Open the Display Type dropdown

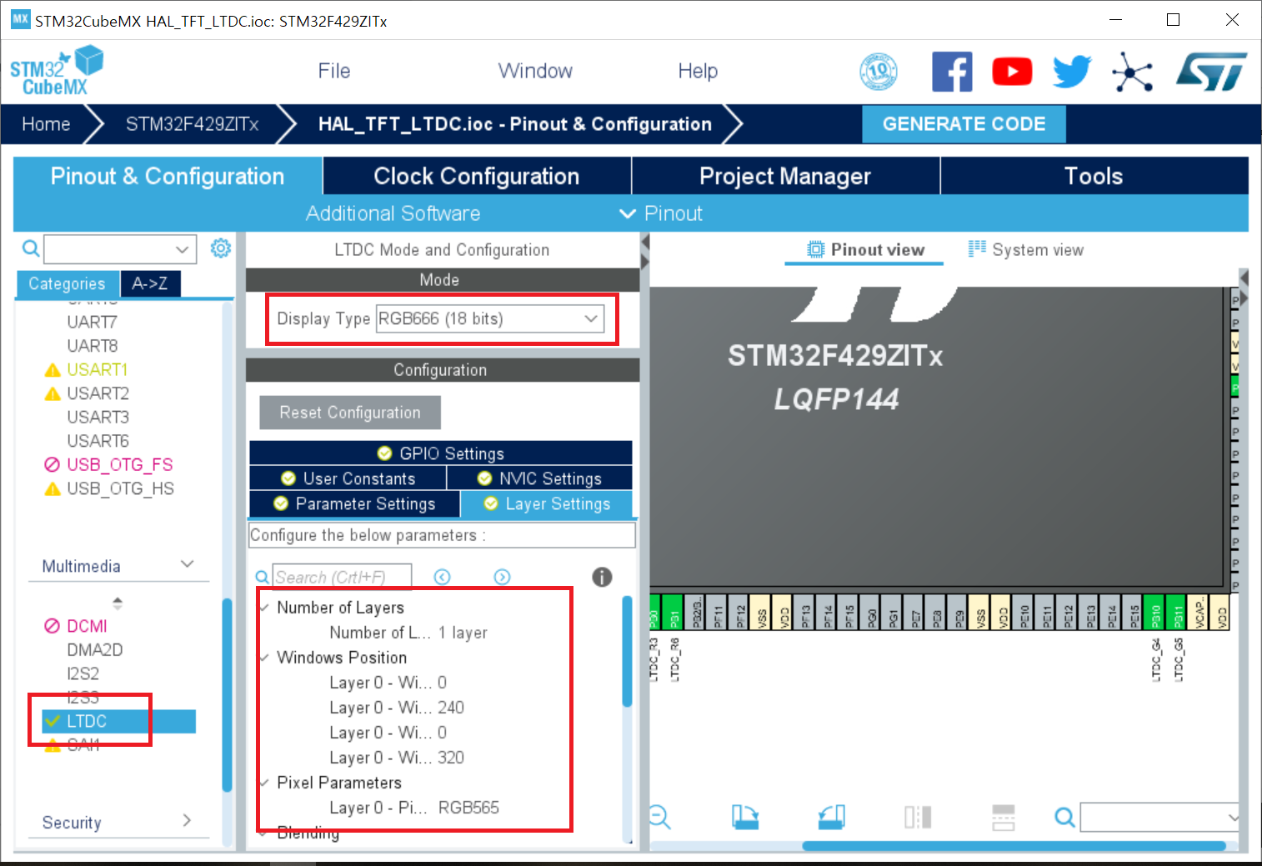click(x=490, y=318)
